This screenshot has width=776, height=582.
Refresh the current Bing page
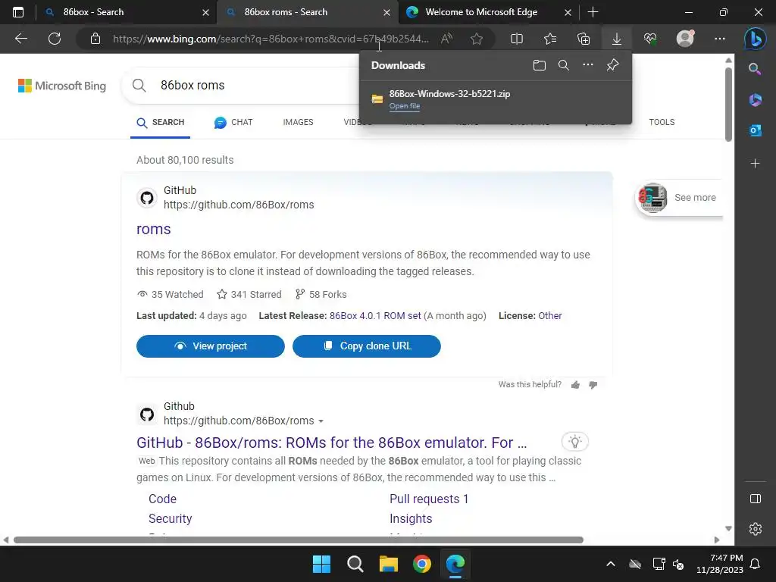point(55,39)
